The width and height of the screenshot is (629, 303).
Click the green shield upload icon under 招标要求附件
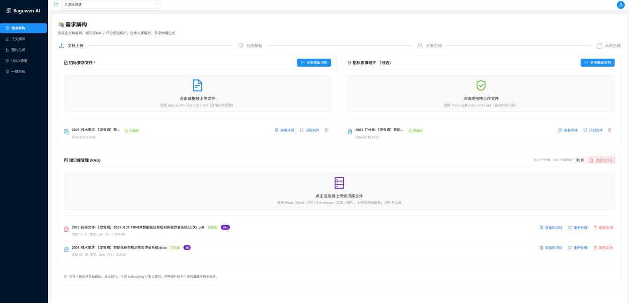[481, 85]
